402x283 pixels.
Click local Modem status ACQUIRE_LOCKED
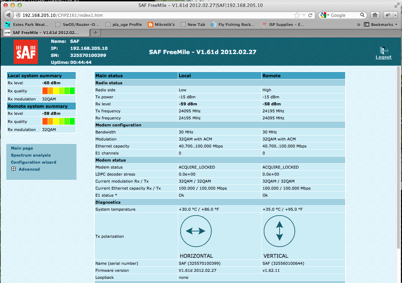click(x=197, y=167)
